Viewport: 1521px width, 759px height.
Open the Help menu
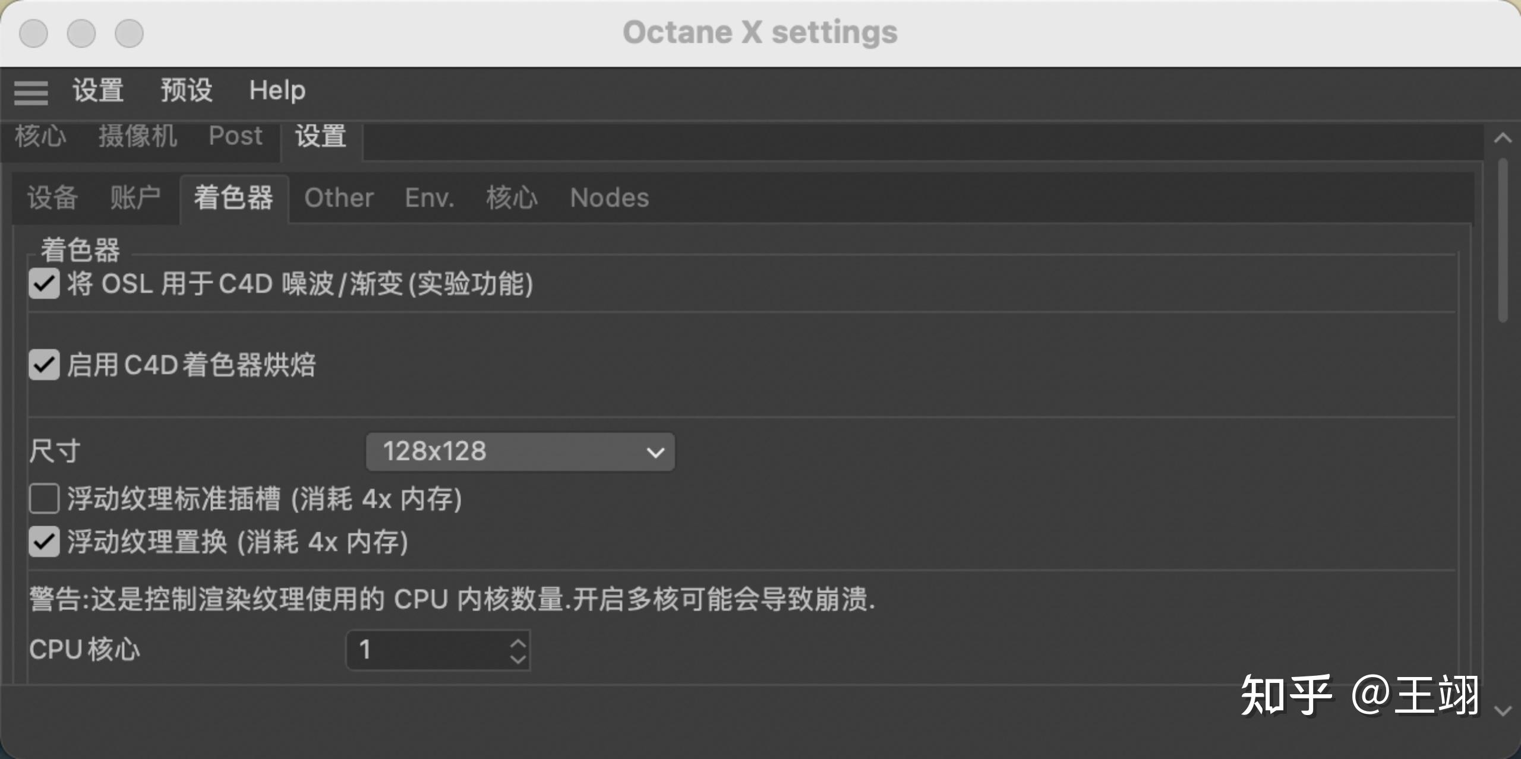[x=277, y=91]
